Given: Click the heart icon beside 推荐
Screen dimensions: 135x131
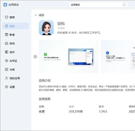Looking at the screenshot, I should [6, 17].
